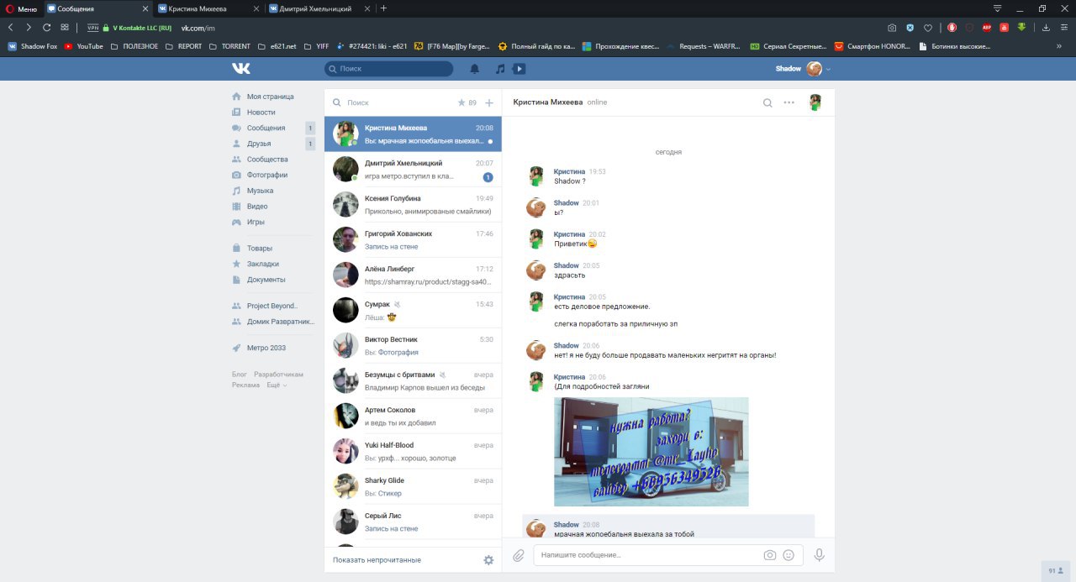Open the ПОЛЕЗНОЕ bookmarks folder

134,46
